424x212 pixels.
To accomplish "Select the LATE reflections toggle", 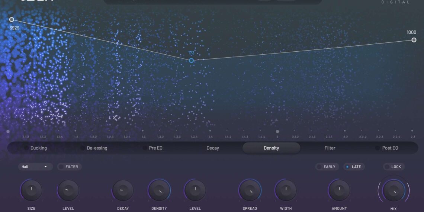I will coord(353,167).
